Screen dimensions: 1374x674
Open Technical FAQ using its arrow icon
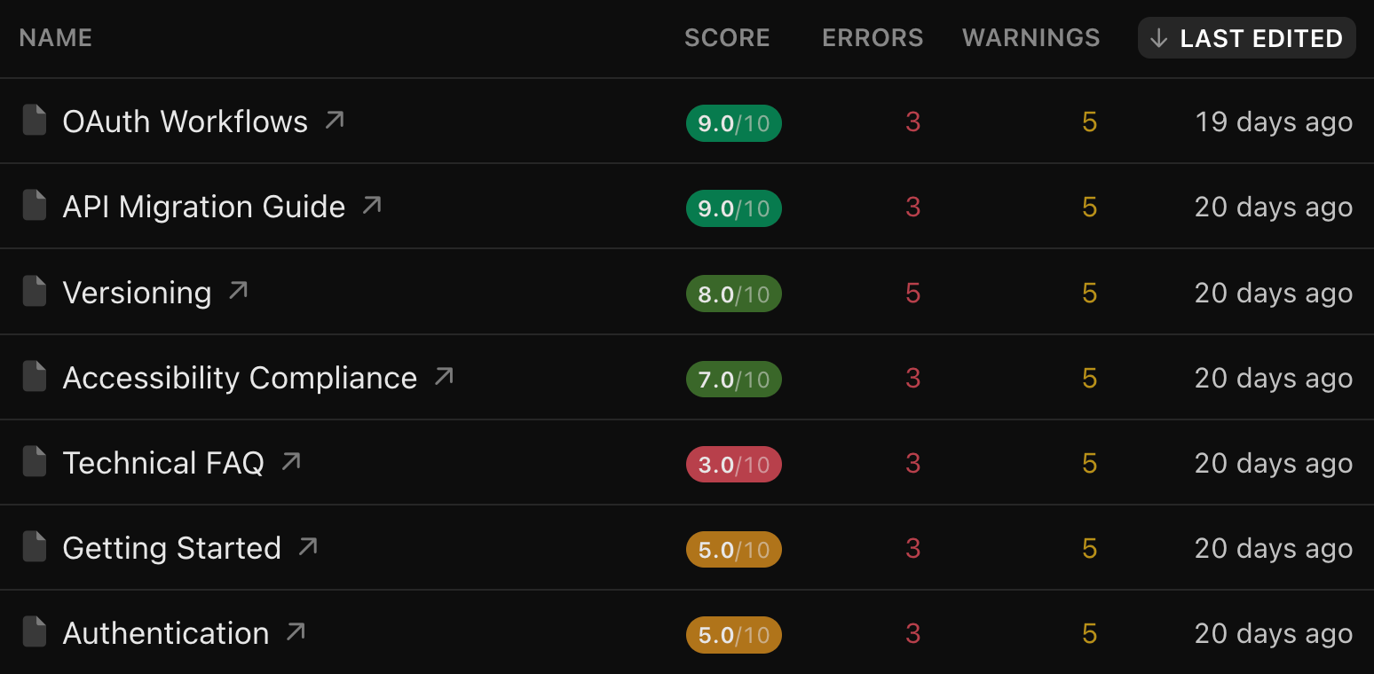click(x=291, y=461)
